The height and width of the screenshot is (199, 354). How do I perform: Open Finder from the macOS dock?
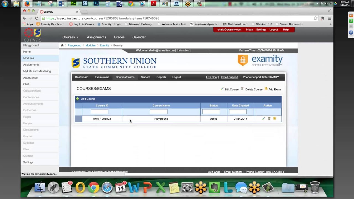click(40, 187)
